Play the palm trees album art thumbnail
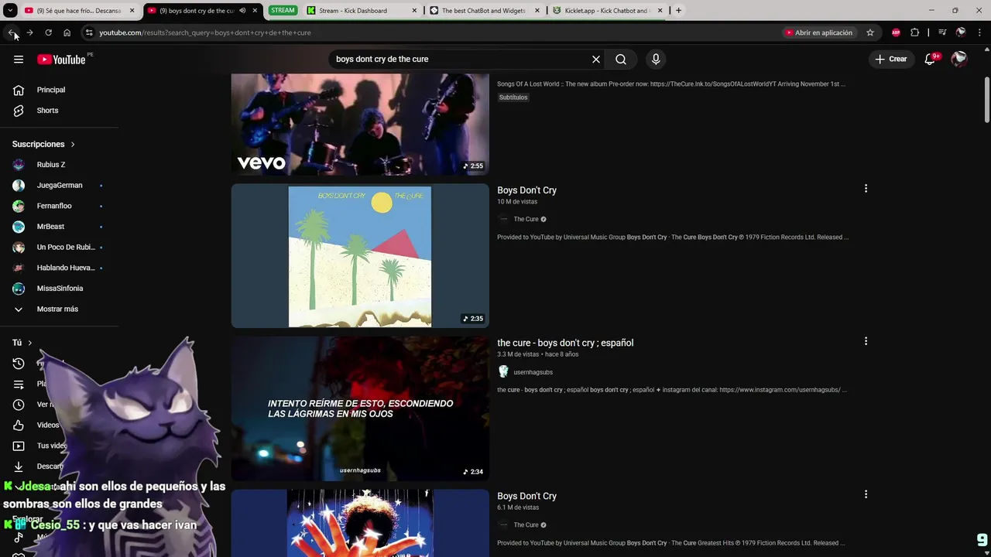 click(360, 256)
